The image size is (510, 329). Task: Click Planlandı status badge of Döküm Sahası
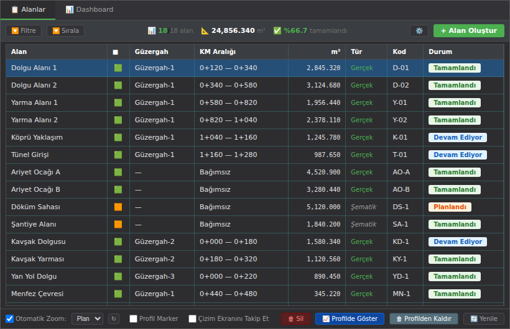pyautogui.click(x=450, y=207)
